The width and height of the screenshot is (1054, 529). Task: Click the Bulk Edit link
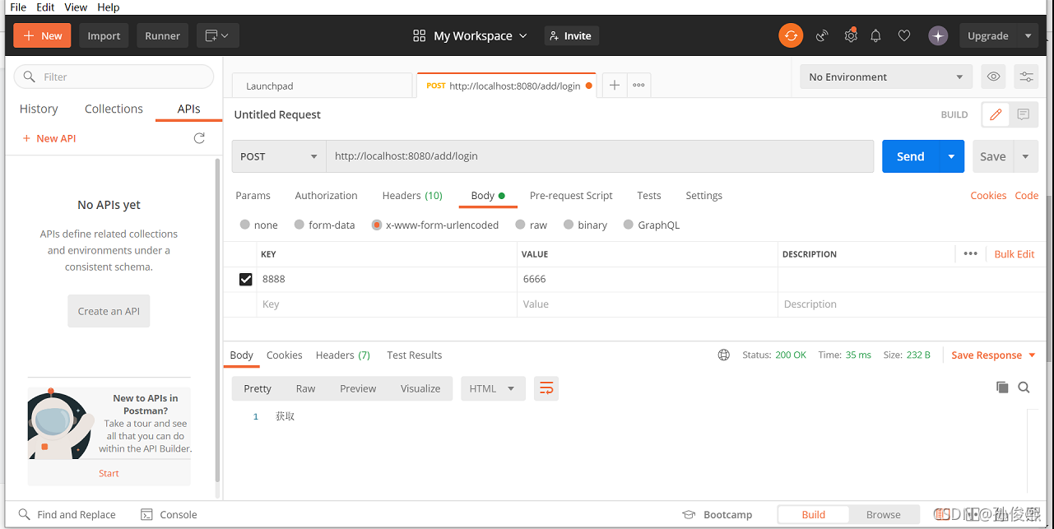point(1015,253)
